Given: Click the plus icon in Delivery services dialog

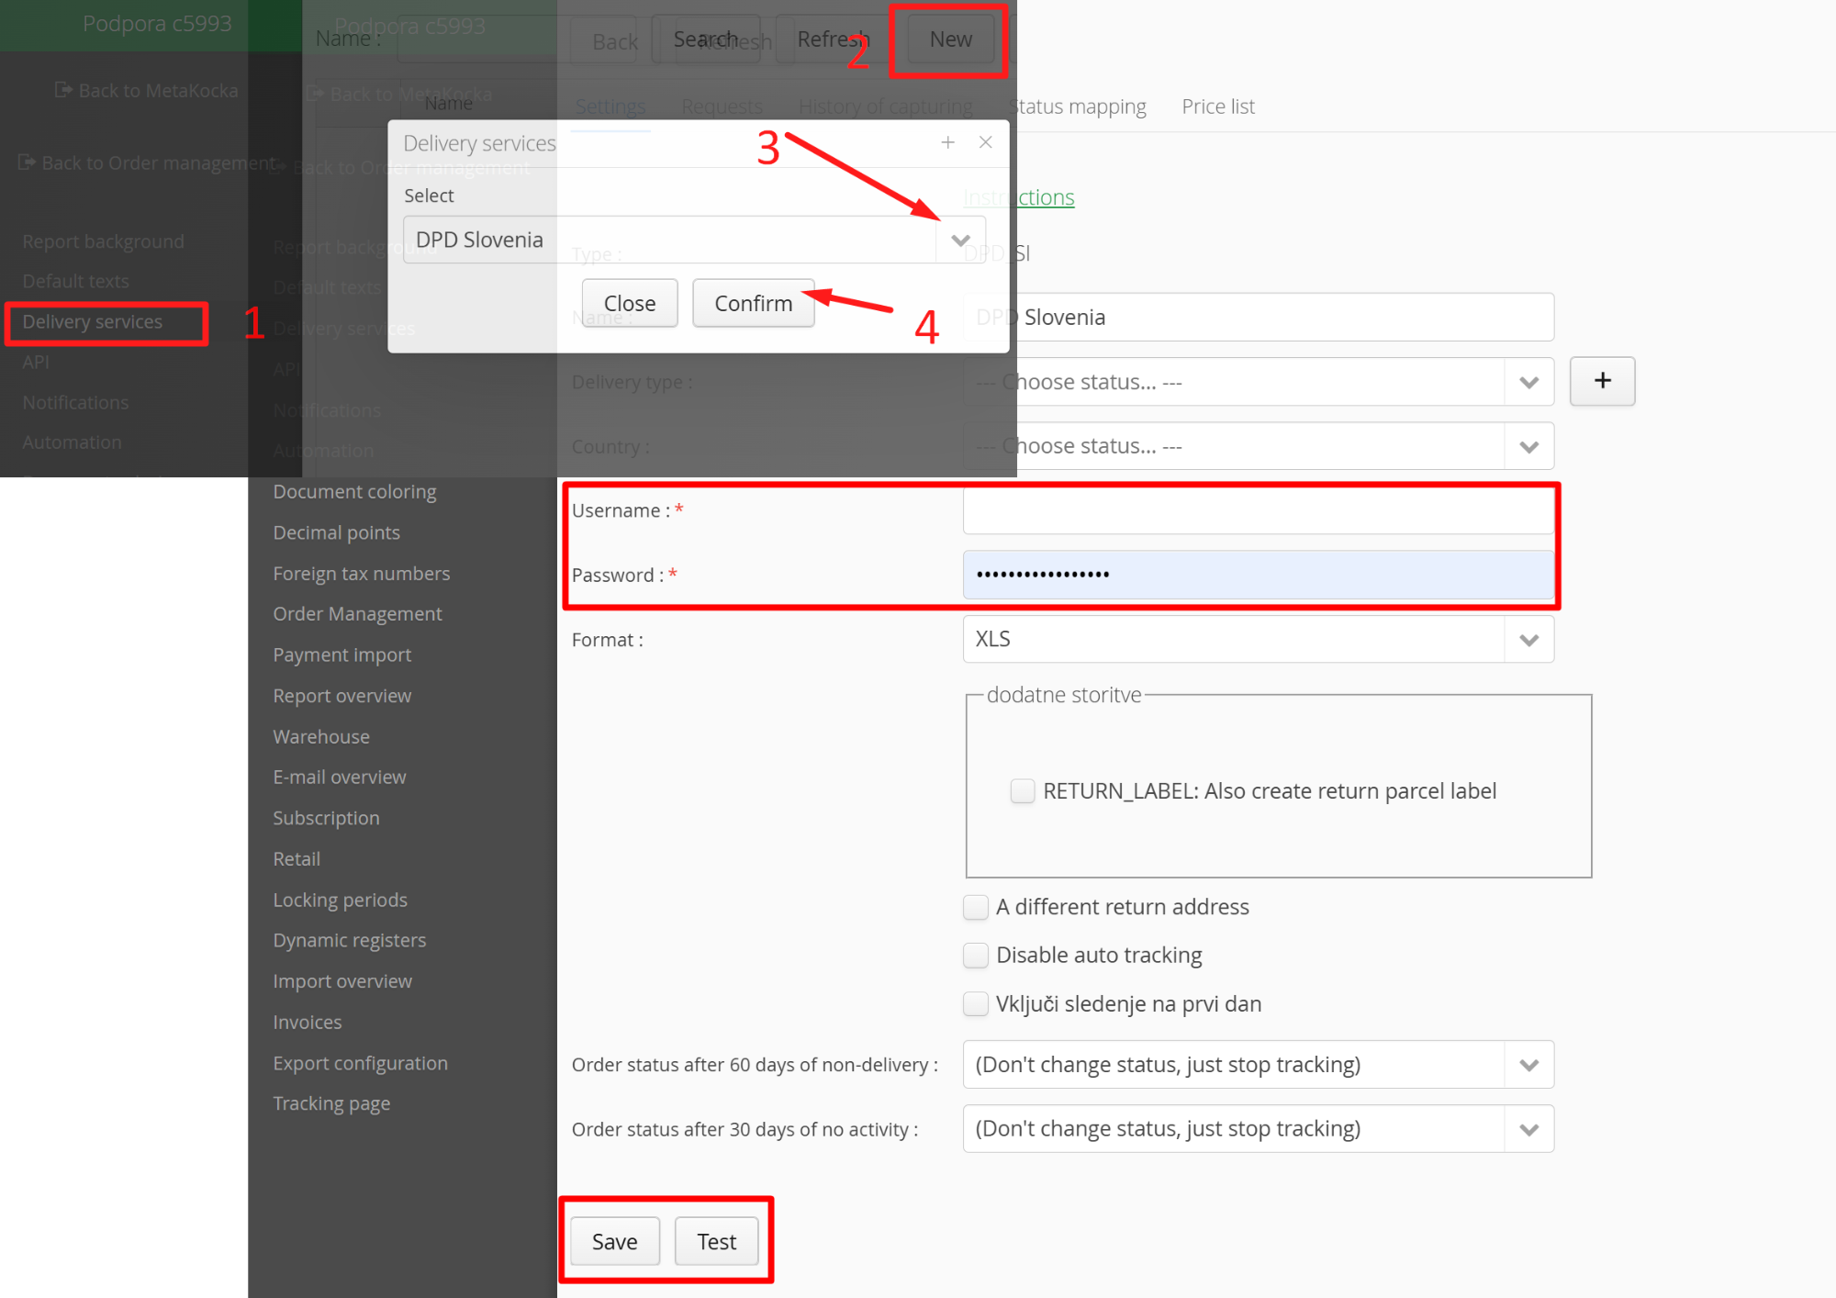Looking at the screenshot, I should coord(947,142).
